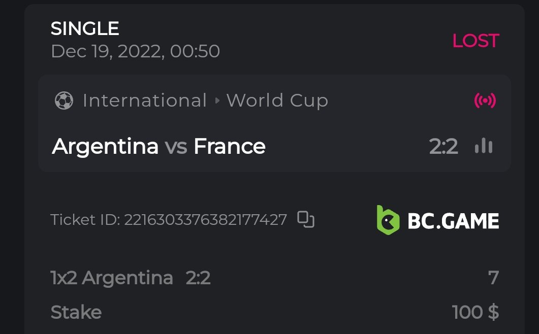This screenshot has width=539, height=334.
Task: Click the pink LOST status label
Action: tap(475, 41)
